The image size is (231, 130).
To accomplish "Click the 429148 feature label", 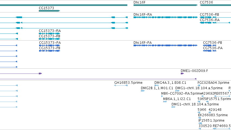I will click(215, 110).
